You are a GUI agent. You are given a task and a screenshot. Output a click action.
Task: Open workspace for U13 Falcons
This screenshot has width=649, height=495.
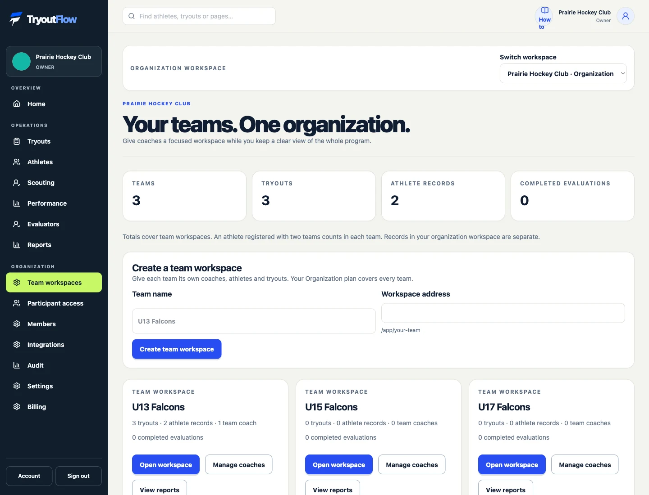point(166,465)
